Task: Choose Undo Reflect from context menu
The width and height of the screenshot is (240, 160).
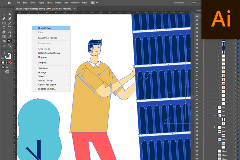Action: tap(45, 28)
